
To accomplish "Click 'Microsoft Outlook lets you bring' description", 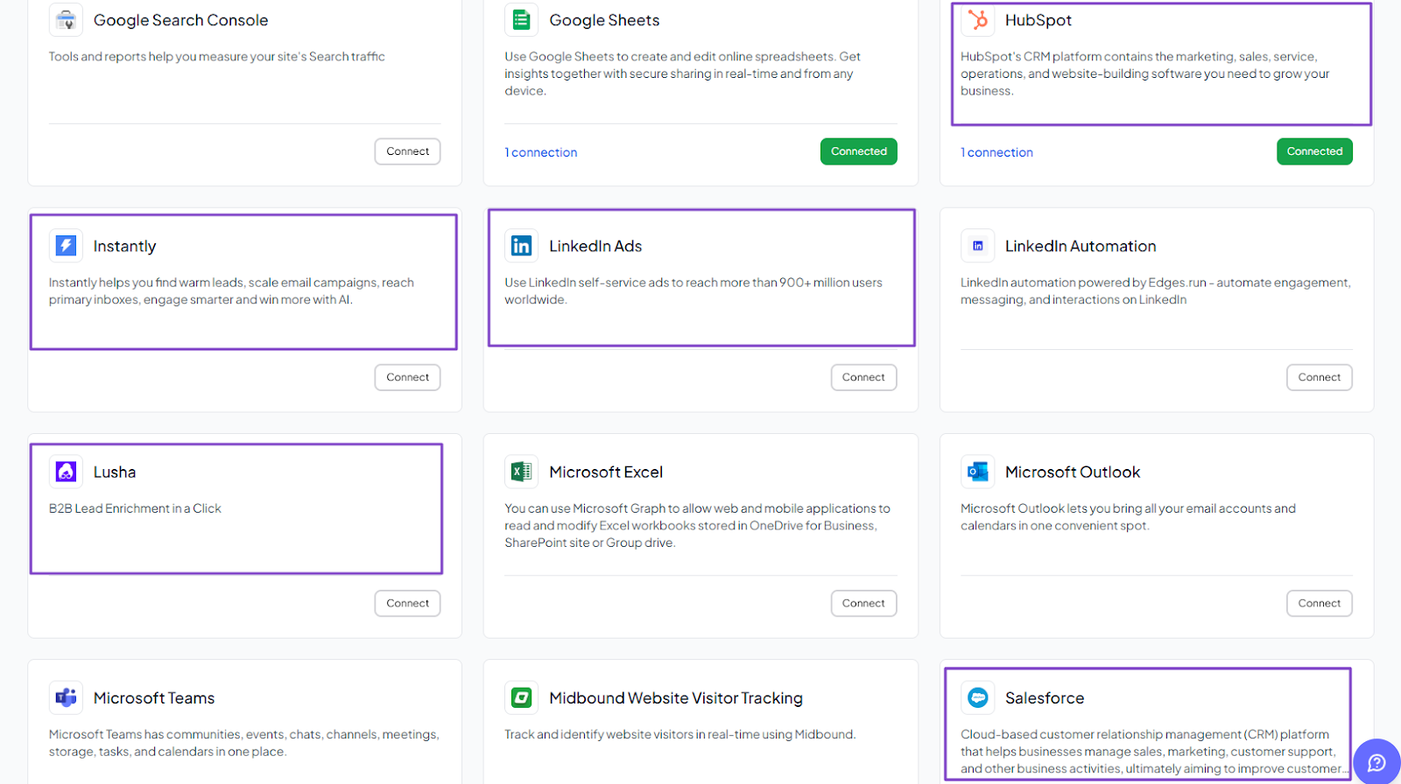I will point(1128,516).
